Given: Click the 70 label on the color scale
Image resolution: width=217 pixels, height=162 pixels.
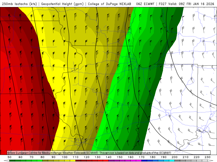Looking at the screenshot, I should click(x=31, y=157).
